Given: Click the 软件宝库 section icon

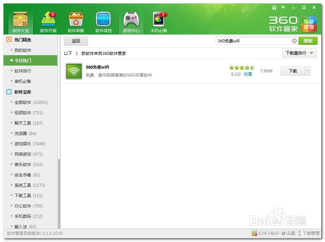Looking at the screenshot, I should [9, 92].
